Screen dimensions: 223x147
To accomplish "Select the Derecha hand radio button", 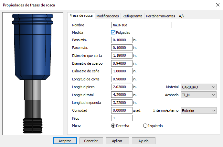I will click(x=113, y=126).
